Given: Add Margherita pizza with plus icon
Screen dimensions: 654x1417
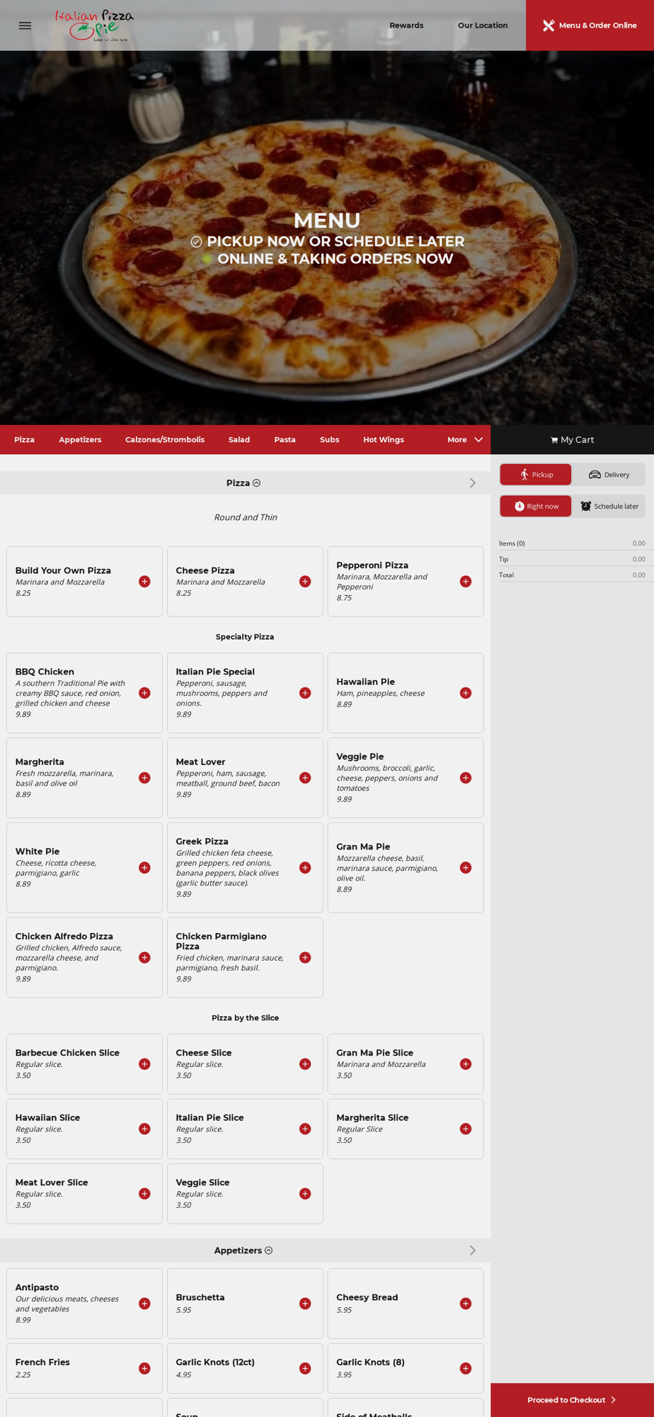Looking at the screenshot, I should pos(144,778).
